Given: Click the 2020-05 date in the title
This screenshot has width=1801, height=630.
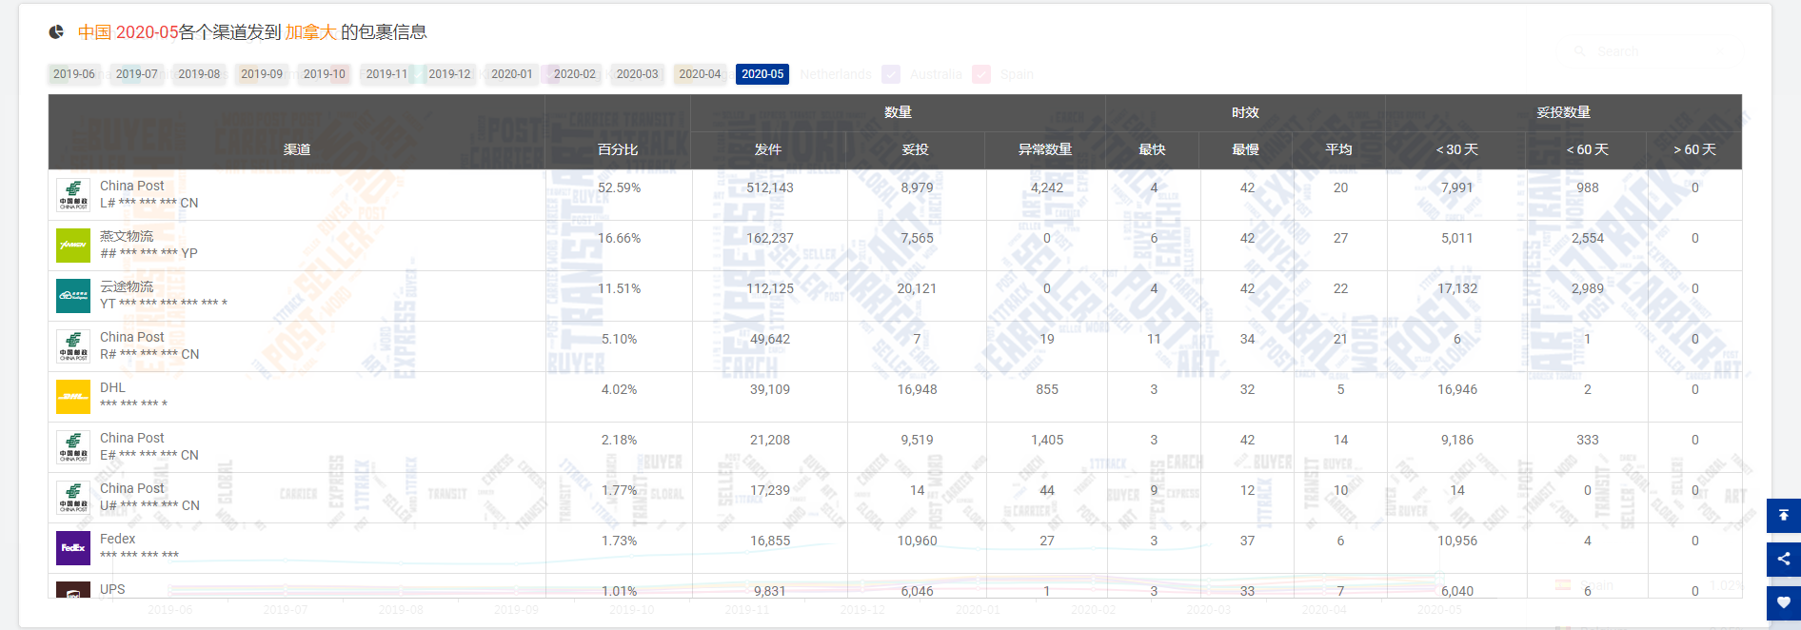Looking at the screenshot, I should [x=148, y=32].
